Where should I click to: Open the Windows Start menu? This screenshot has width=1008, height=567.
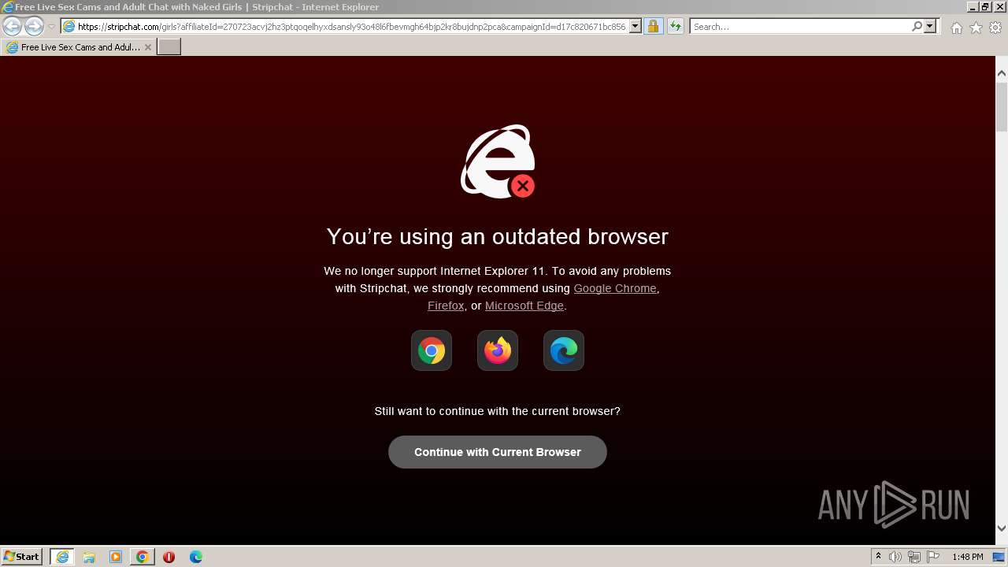[x=22, y=556]
